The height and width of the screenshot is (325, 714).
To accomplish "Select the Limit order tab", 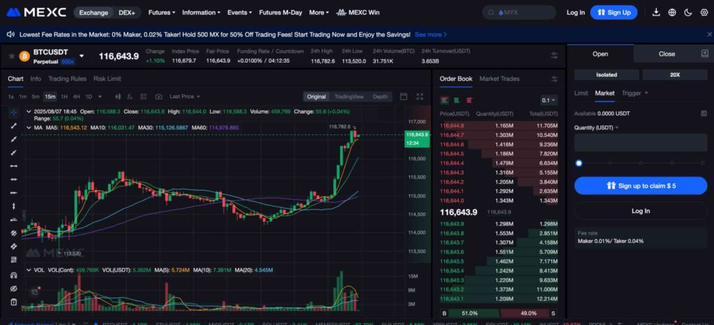I will [x=581, y=93].
